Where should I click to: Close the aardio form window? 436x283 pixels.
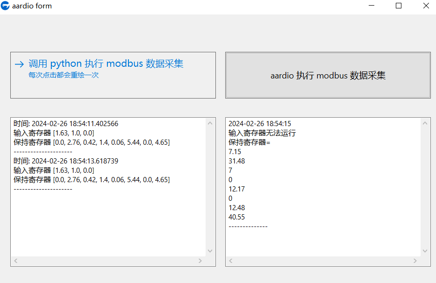click(x=426, y=6)
